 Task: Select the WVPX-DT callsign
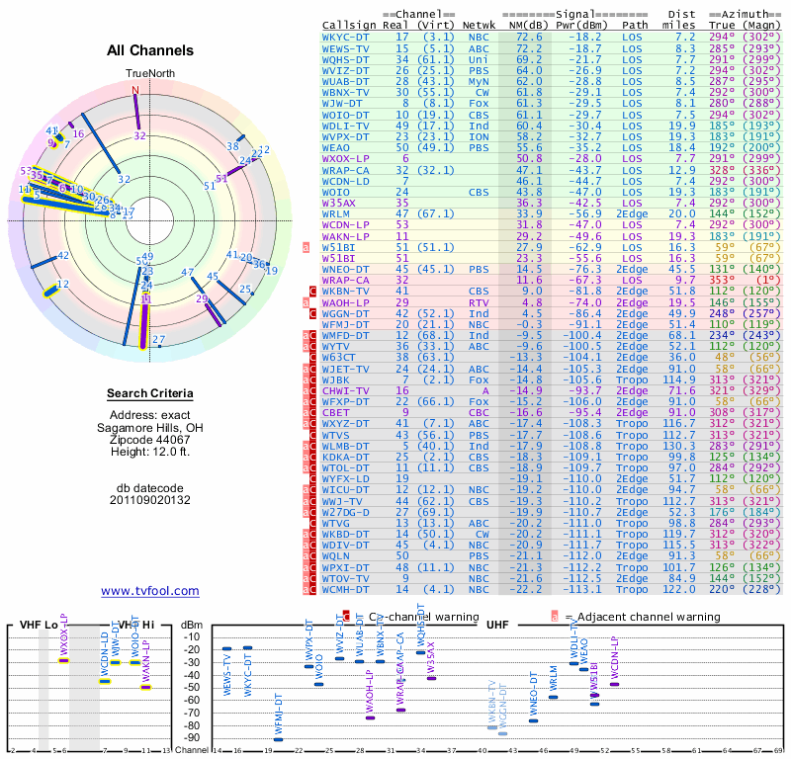pyautogui.click(x=345, y=137)
